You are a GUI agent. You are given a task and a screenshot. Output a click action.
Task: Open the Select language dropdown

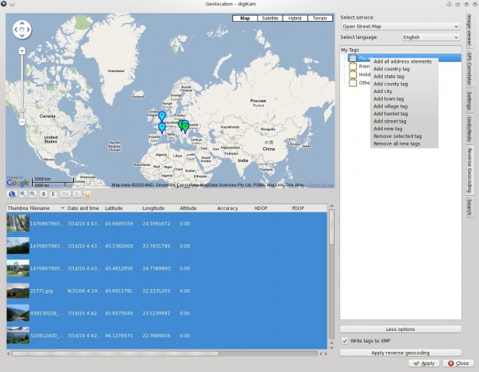click(x=431, y=36)
